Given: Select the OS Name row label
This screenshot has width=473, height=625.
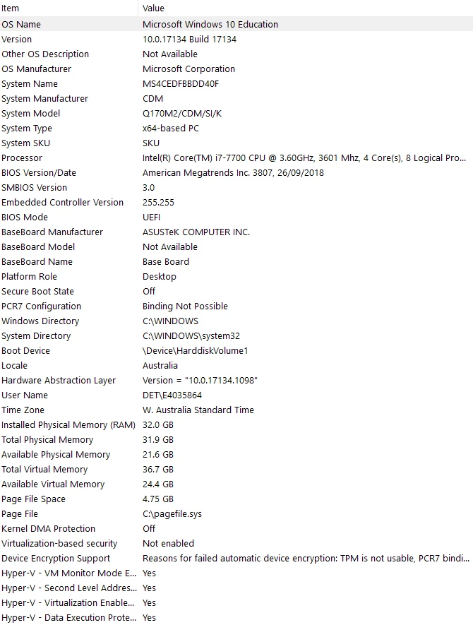Looking at the screenshot, I should tap(21, 24).
